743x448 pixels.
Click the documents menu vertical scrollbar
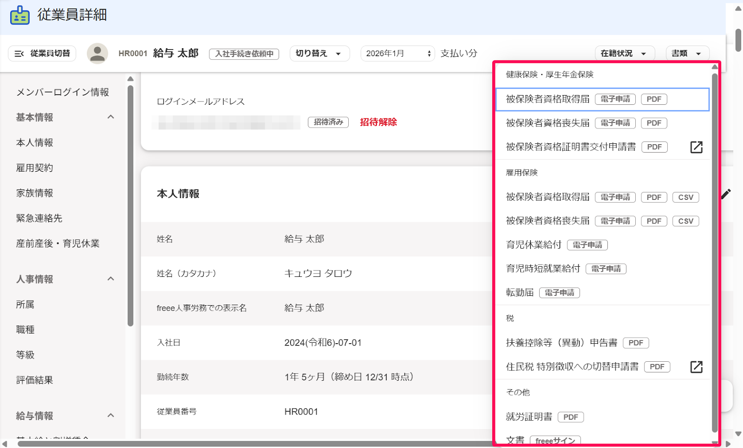(x=715, y=253)
